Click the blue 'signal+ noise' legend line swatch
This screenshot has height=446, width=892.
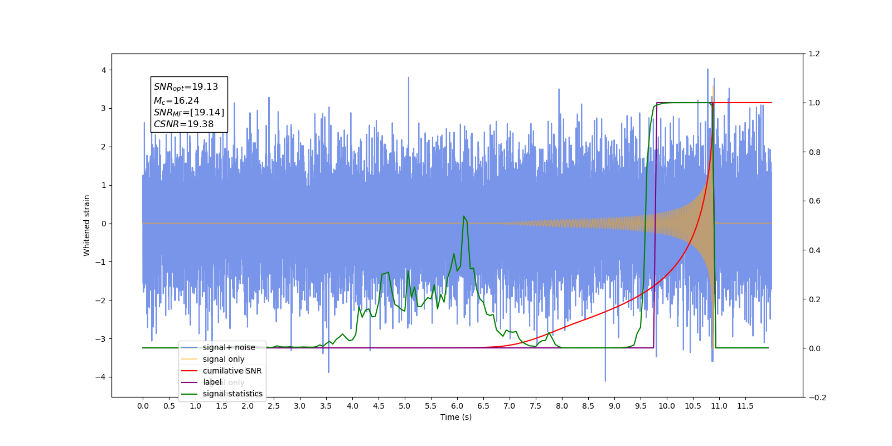click(x=190, y=347)
